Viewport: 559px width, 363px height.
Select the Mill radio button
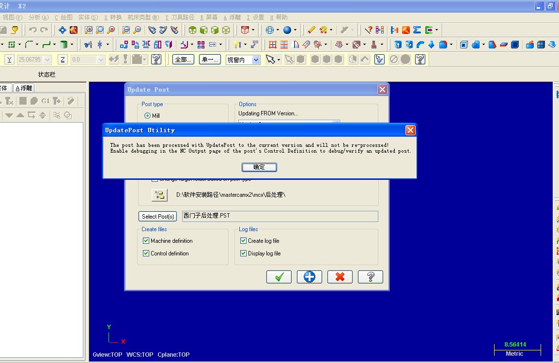(147, 115)
